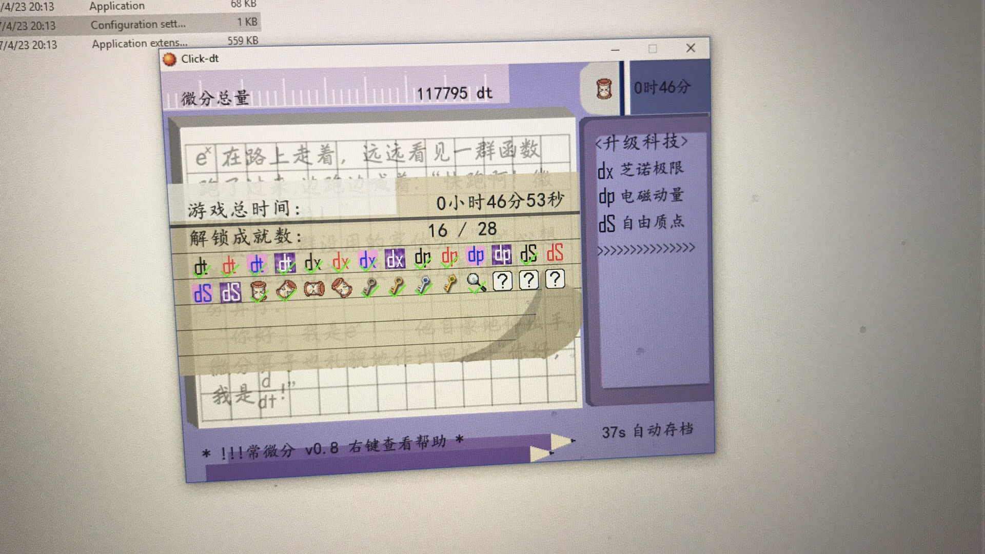Select the gold key with green gem
Image resolution: width=985 pixels, height=554 pixels.
[x=450, y=283]
